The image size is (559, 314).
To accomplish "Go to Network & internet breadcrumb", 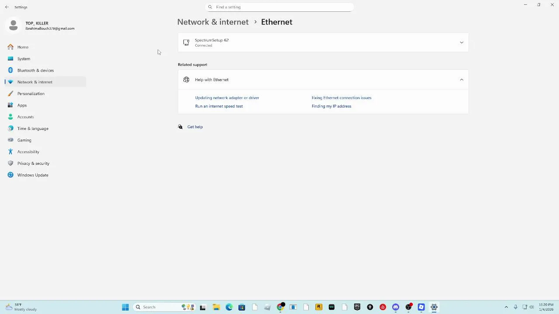I will click(x=213, y=22).
